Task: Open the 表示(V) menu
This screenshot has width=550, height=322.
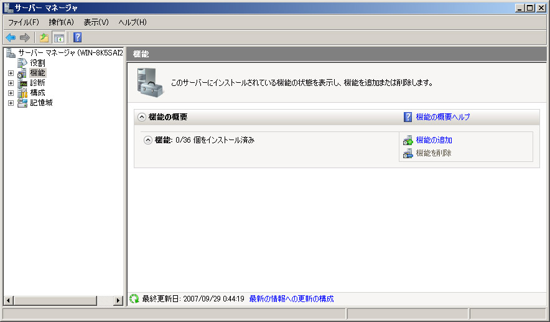Action: (x=96, y=22)
